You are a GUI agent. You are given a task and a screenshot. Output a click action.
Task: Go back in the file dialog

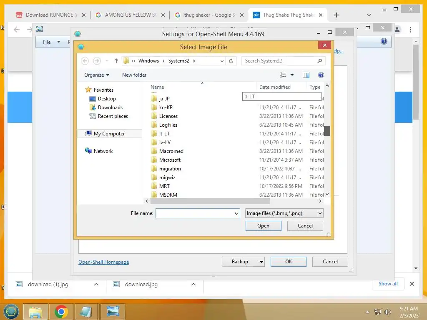(85, 61)
